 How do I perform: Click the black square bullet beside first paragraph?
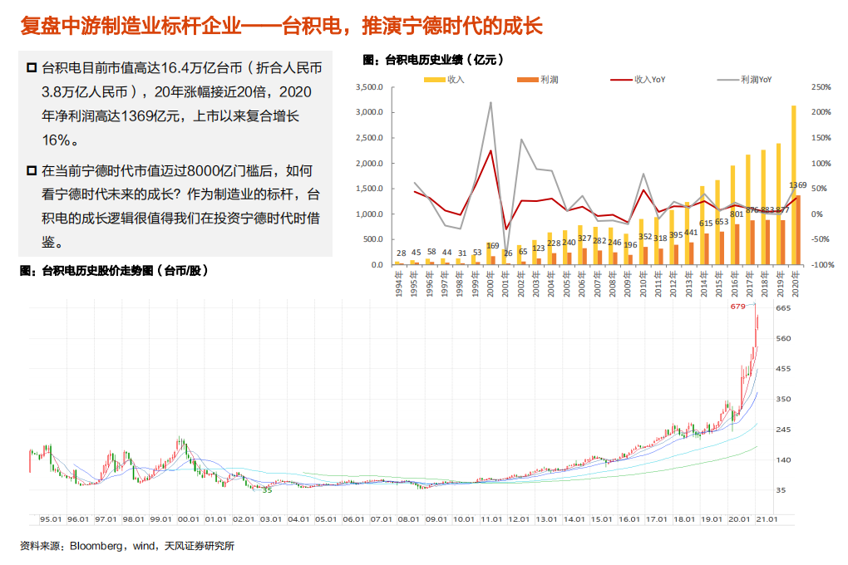point(30,68)
